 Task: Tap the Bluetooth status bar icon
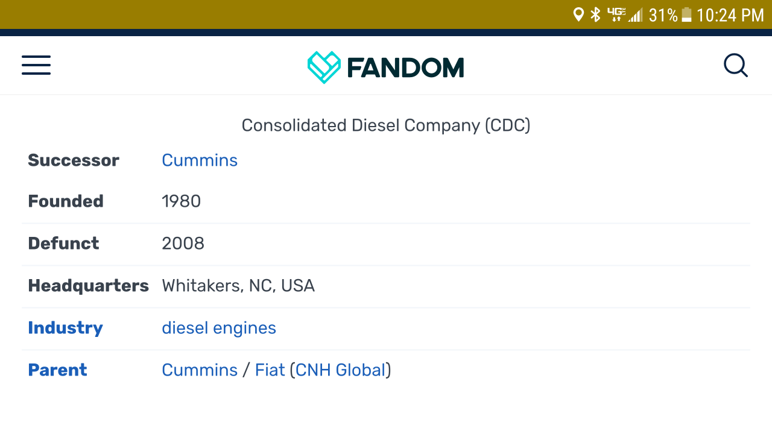[x=596, y=14]
